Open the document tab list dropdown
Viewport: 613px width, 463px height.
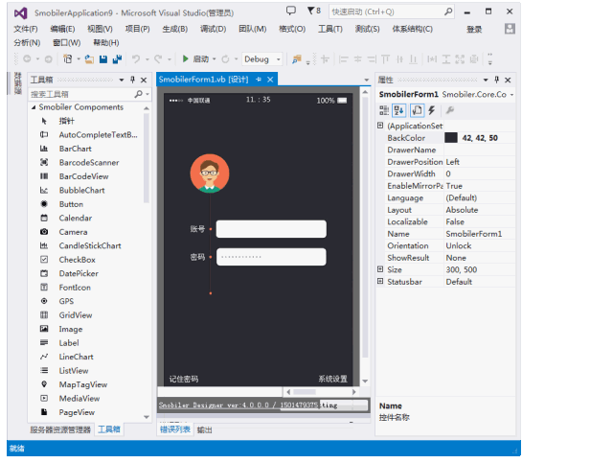366,80
